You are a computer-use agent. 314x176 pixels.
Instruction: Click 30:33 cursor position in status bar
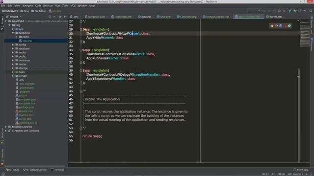pyautogui.click(x=265, y=174)
